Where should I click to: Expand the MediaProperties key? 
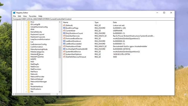pyautogui.click(x=26, y=57)
